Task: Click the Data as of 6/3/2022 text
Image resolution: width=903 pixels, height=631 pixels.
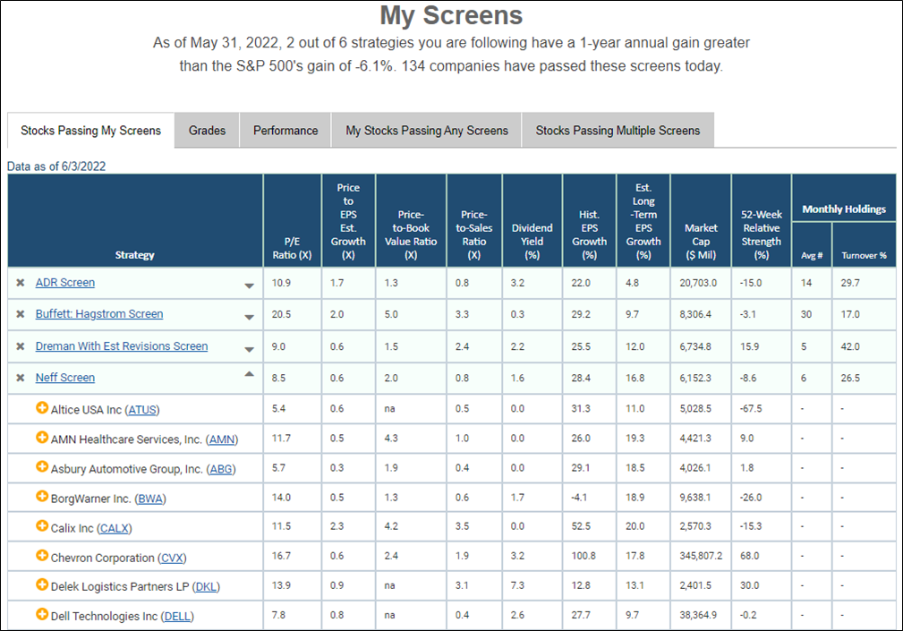Action: 56,166
